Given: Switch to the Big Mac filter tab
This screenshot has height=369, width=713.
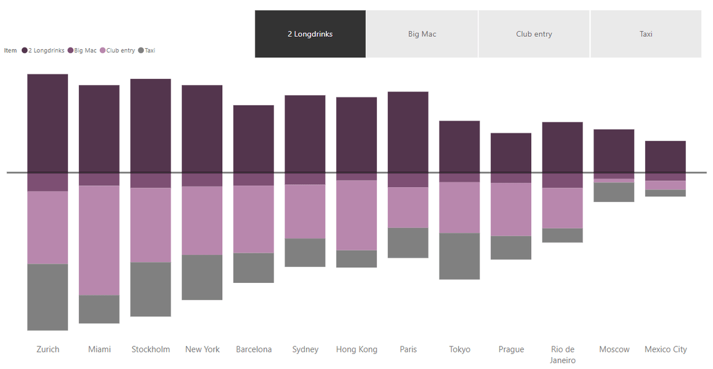Looking at the screenshot, I should (x=422, y=34).
